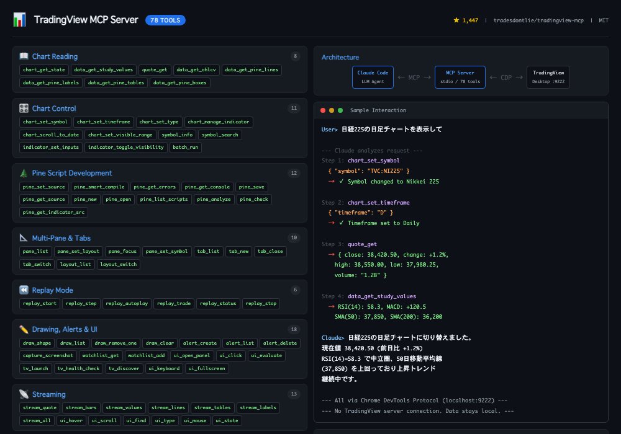Click the Chart Control panel icon
The width and height of the screenshot is (621, 434).
[24, 108]
